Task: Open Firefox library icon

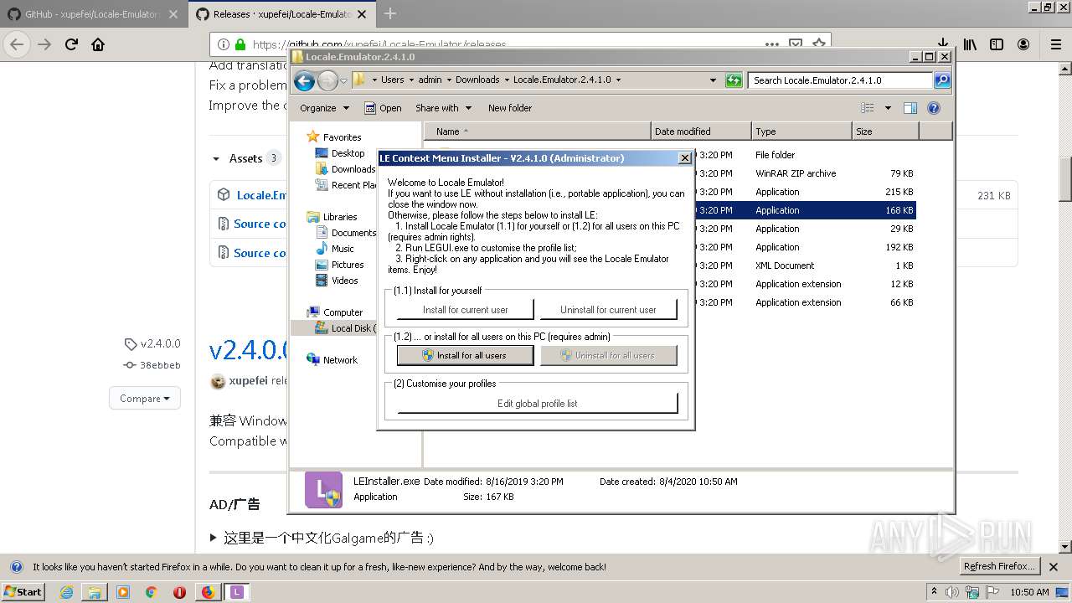Action: [970, 44]
